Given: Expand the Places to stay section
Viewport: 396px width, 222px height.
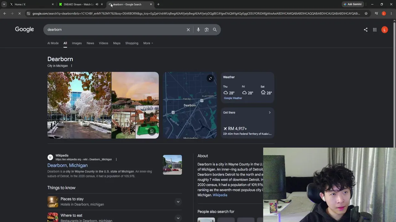Looking at the screenshot, I should click(x=178, y=202).
